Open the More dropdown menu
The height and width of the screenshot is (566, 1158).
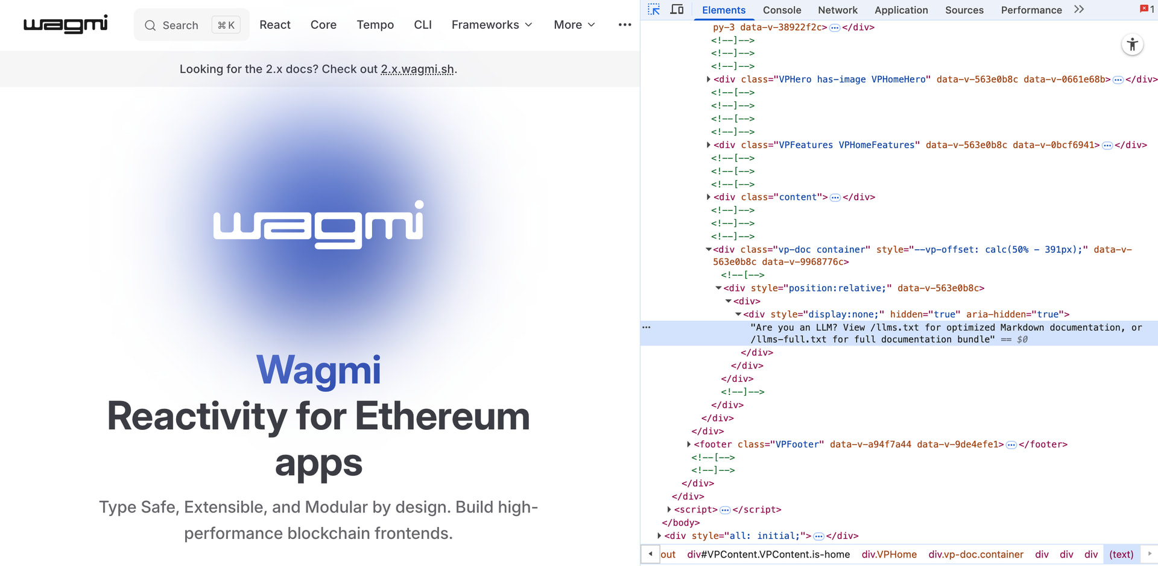(x=575, y=25)
